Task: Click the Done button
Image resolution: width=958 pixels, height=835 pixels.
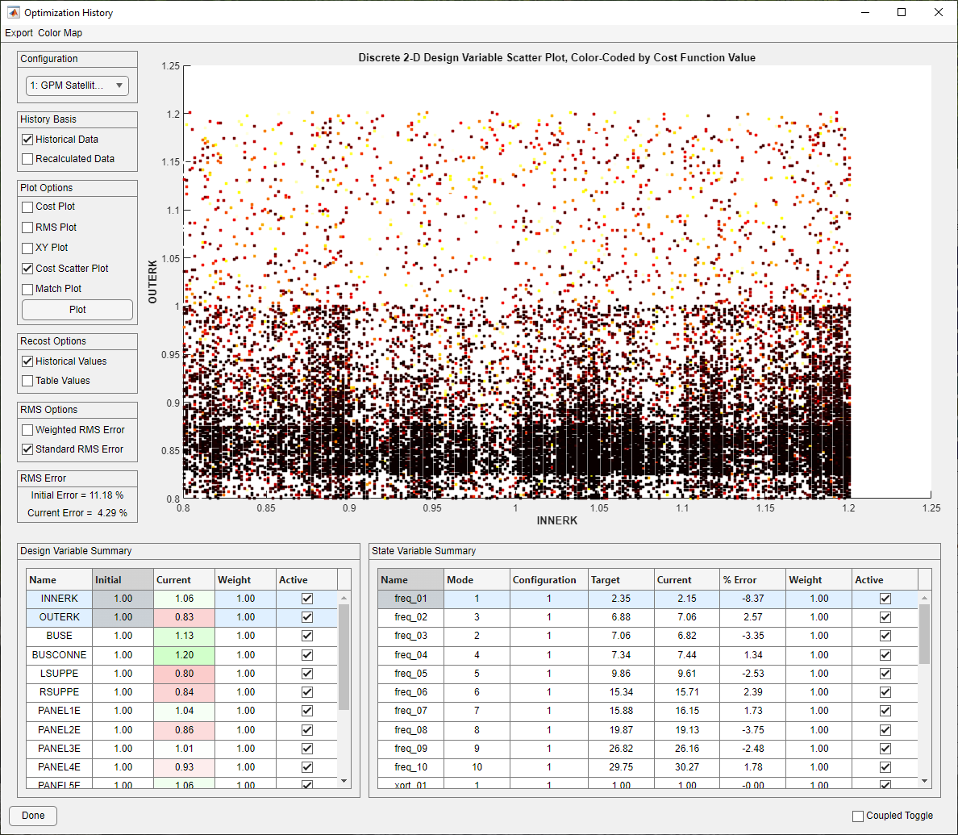Action: point(33,816)
